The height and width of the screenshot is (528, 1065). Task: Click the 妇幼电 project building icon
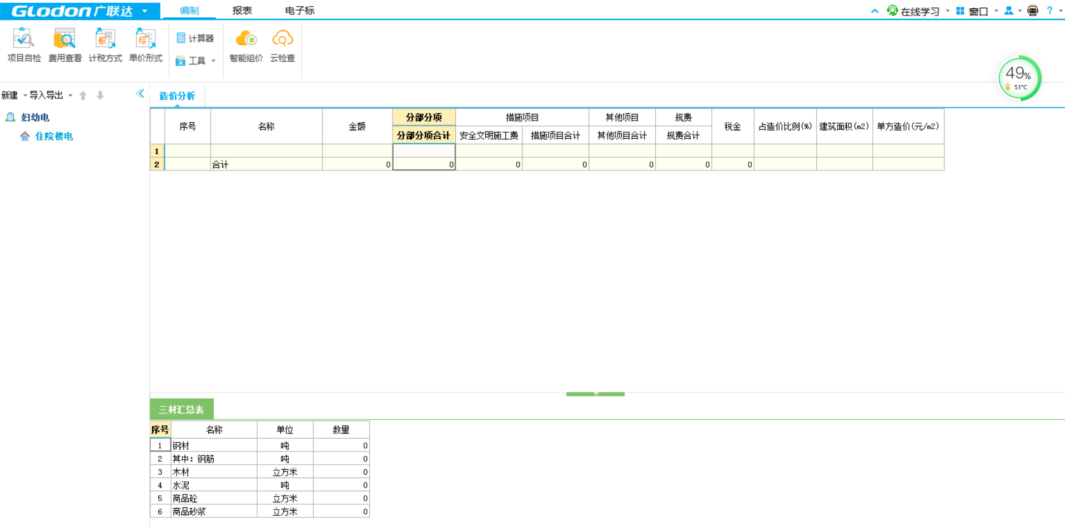(10, 117)
